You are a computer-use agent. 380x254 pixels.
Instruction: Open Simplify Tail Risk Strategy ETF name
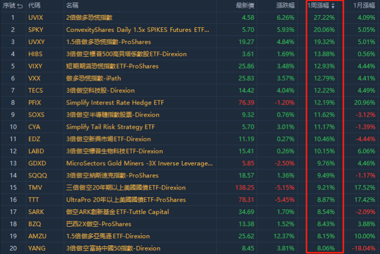(x=110, y=127)
